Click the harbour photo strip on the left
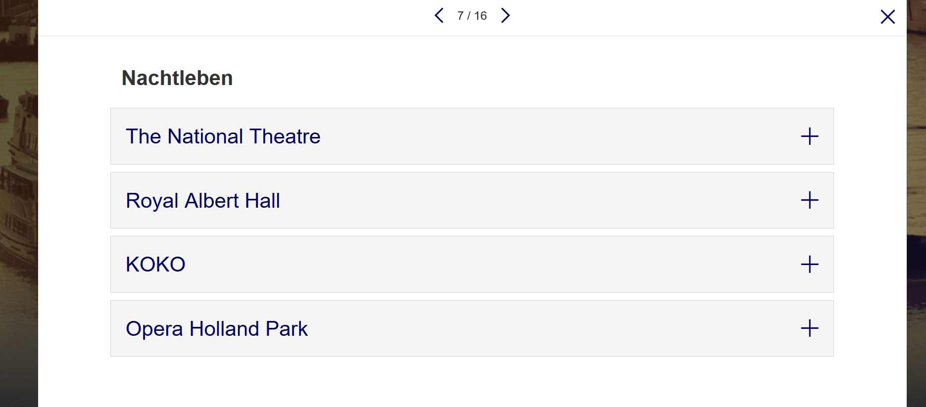926x407 pixels. [x=19, y=198]
